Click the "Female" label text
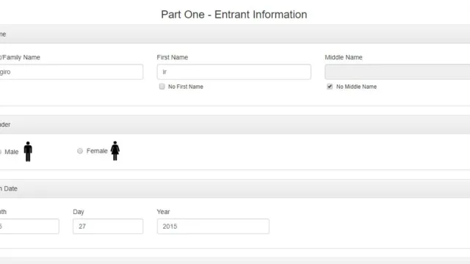The width and height of the screenshot is (470, 264). (97, 151)
